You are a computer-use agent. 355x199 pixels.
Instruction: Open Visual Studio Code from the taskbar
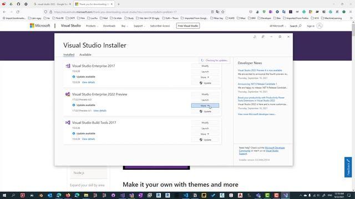tap(186, 195)
